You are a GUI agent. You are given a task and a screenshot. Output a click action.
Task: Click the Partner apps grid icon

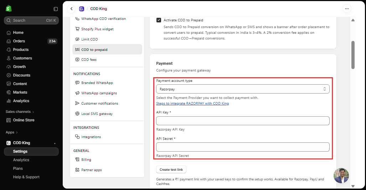(77, 170)
